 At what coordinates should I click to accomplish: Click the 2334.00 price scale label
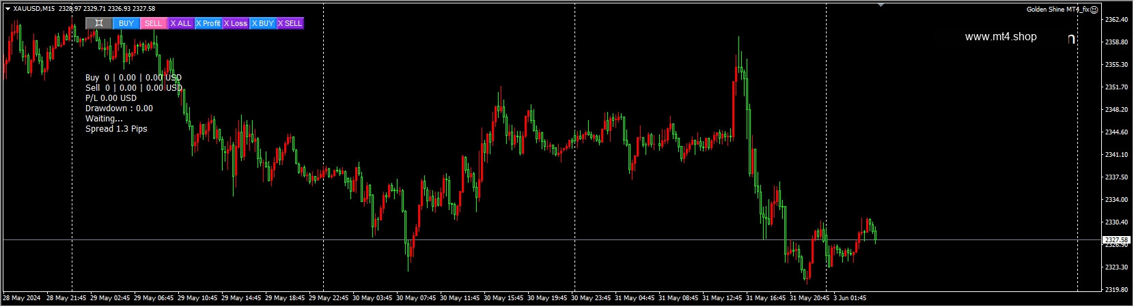pos(1116,200)
